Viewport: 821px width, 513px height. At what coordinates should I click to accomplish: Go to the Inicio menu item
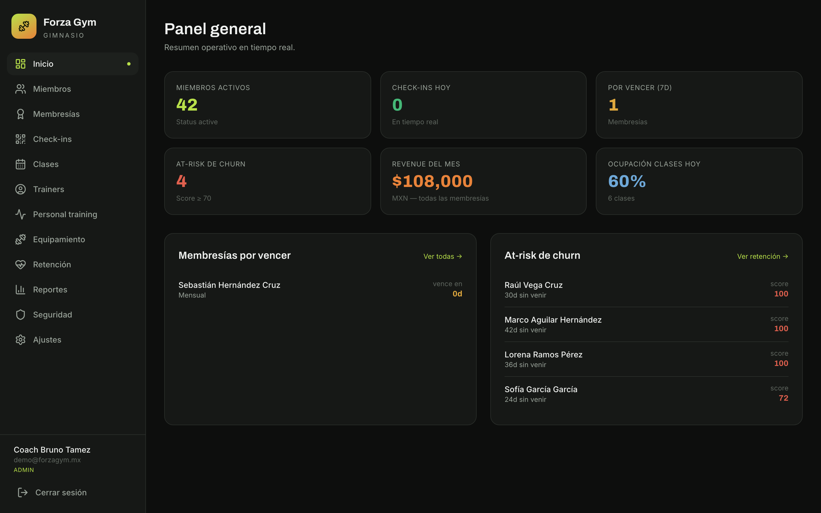coord(73,64)
